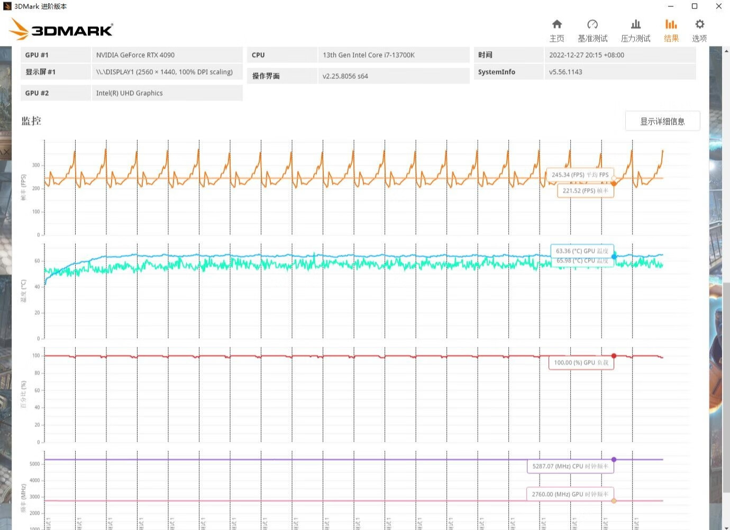Click the 2760.00 (MHz) GPU clock tooltip

point(570,494)
